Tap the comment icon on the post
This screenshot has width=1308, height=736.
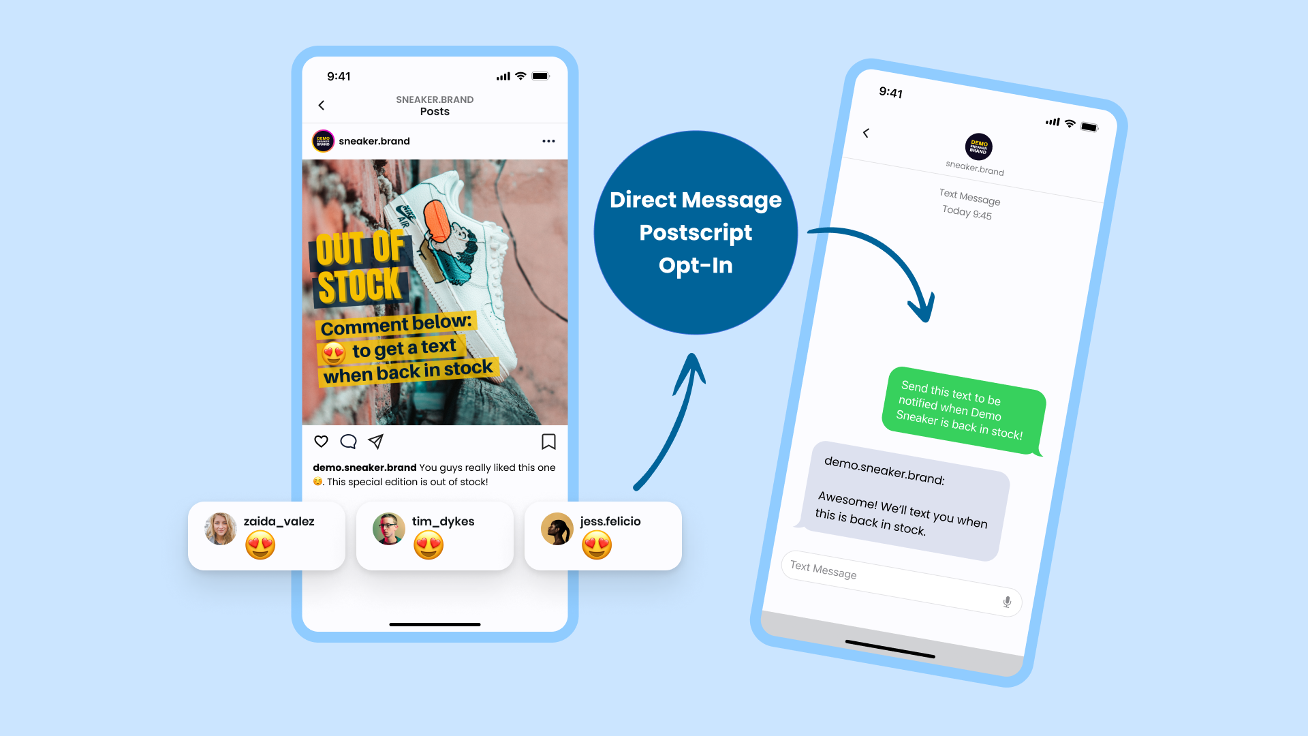point(349,441)
